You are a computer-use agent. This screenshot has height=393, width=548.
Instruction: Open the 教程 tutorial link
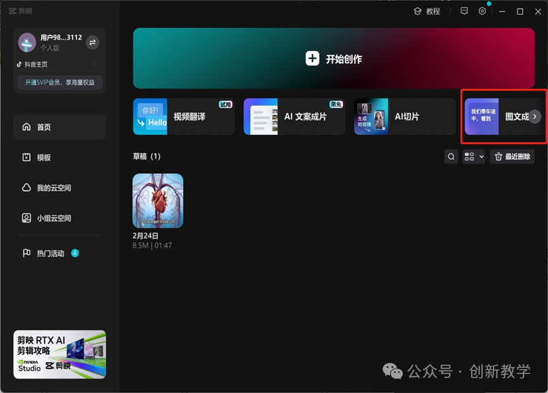(427, 11)
